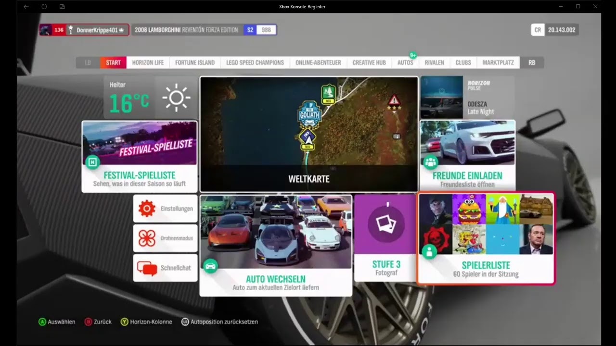
Task: Click the LB bumper tab switcher
Action: (88, 62)
